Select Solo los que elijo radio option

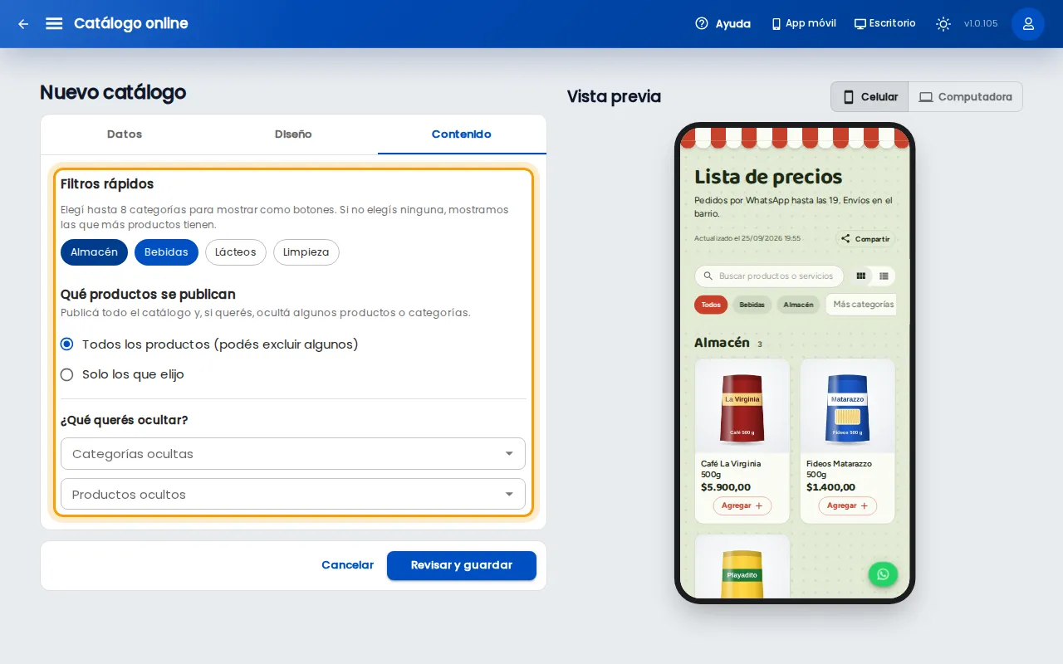[67, 374]
